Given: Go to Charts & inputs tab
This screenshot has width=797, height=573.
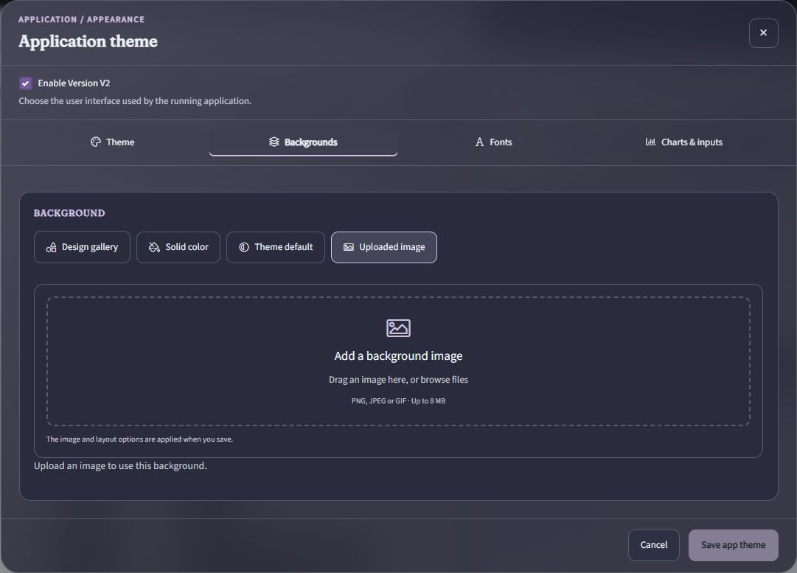Looking at the screenshot, I should click(683, 142).
